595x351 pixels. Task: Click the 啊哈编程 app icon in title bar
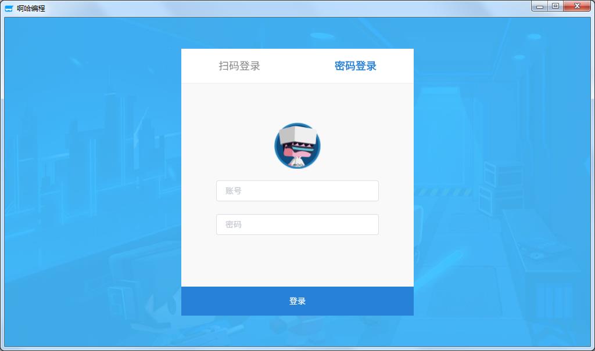(x=9, y=8)
